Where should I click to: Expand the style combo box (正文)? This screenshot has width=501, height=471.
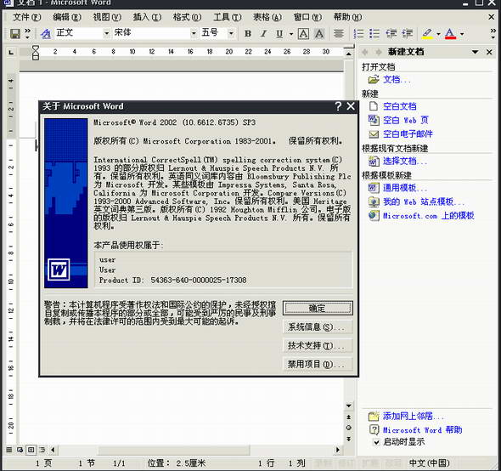106,33
